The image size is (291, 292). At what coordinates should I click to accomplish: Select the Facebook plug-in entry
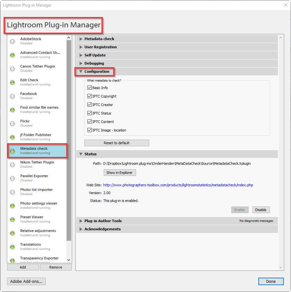point(37,96)
